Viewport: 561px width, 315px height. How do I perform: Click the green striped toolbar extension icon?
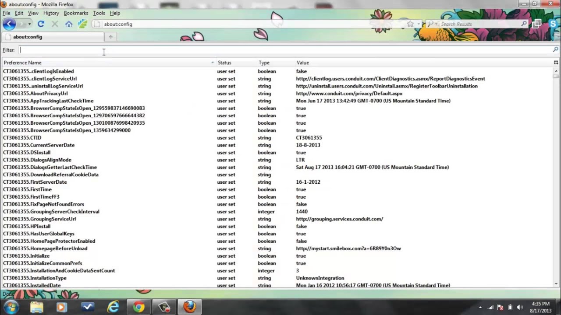click(x=83, y=24)
